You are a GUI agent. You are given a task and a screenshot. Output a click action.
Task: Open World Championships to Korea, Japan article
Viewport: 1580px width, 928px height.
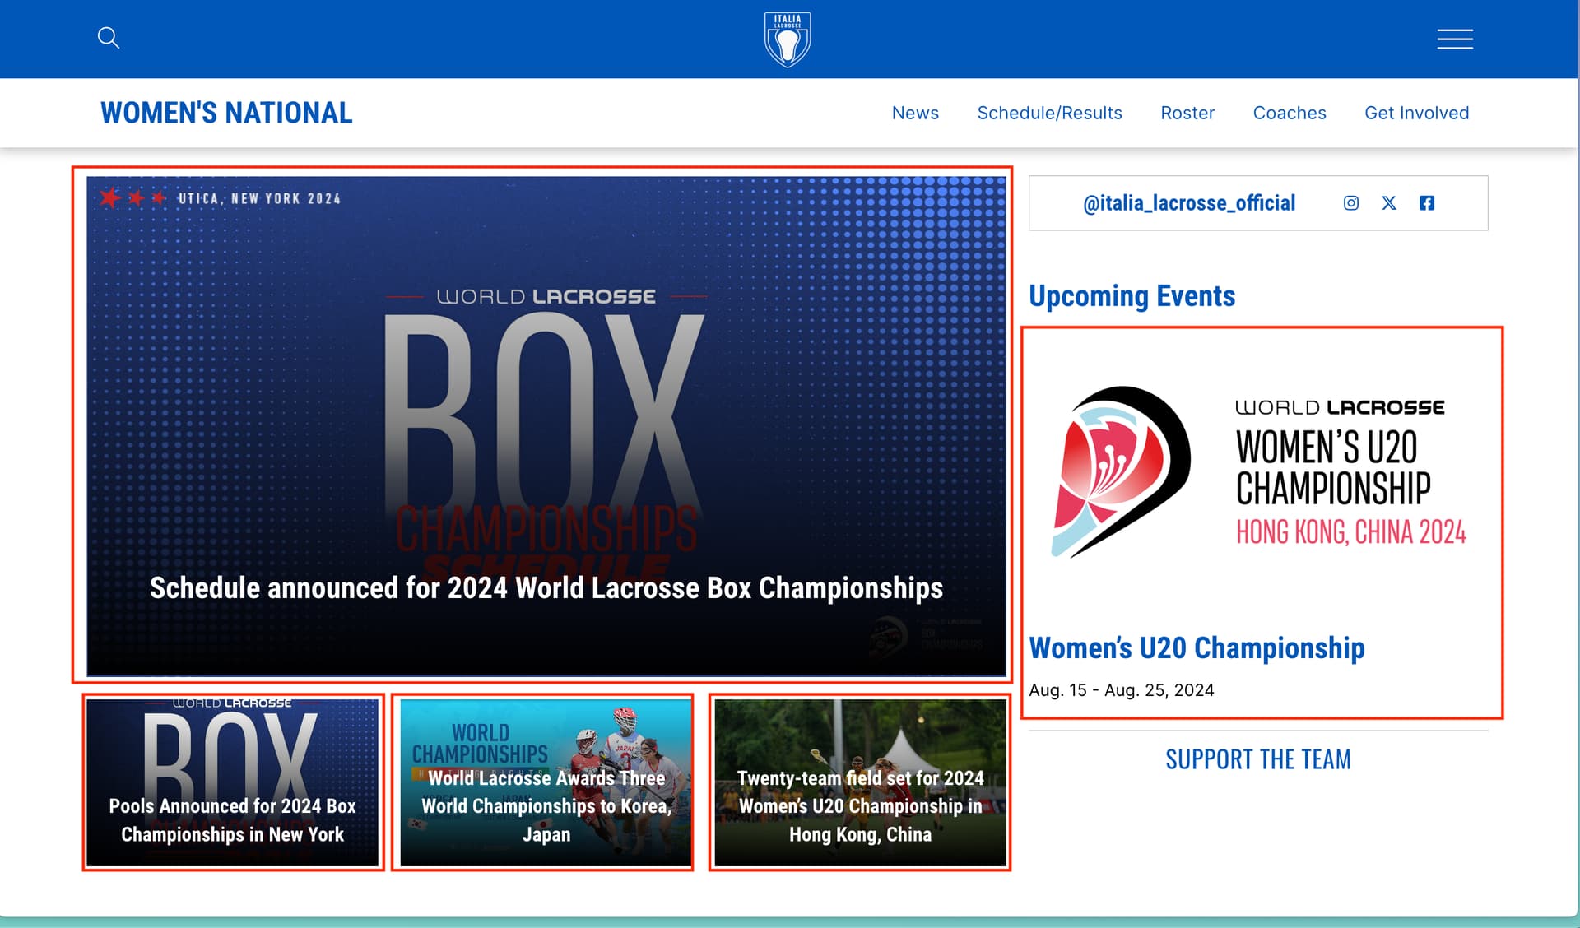point(546,782)
